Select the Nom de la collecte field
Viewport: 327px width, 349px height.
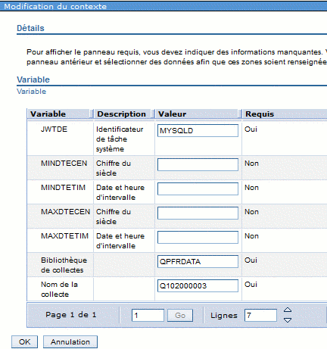[198, 285]
